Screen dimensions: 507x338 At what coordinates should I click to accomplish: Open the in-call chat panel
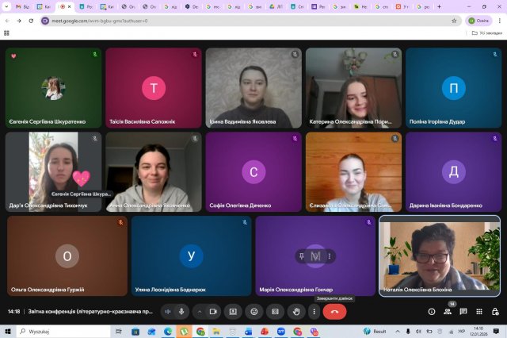pyautogui.click(x=463, y=312)
